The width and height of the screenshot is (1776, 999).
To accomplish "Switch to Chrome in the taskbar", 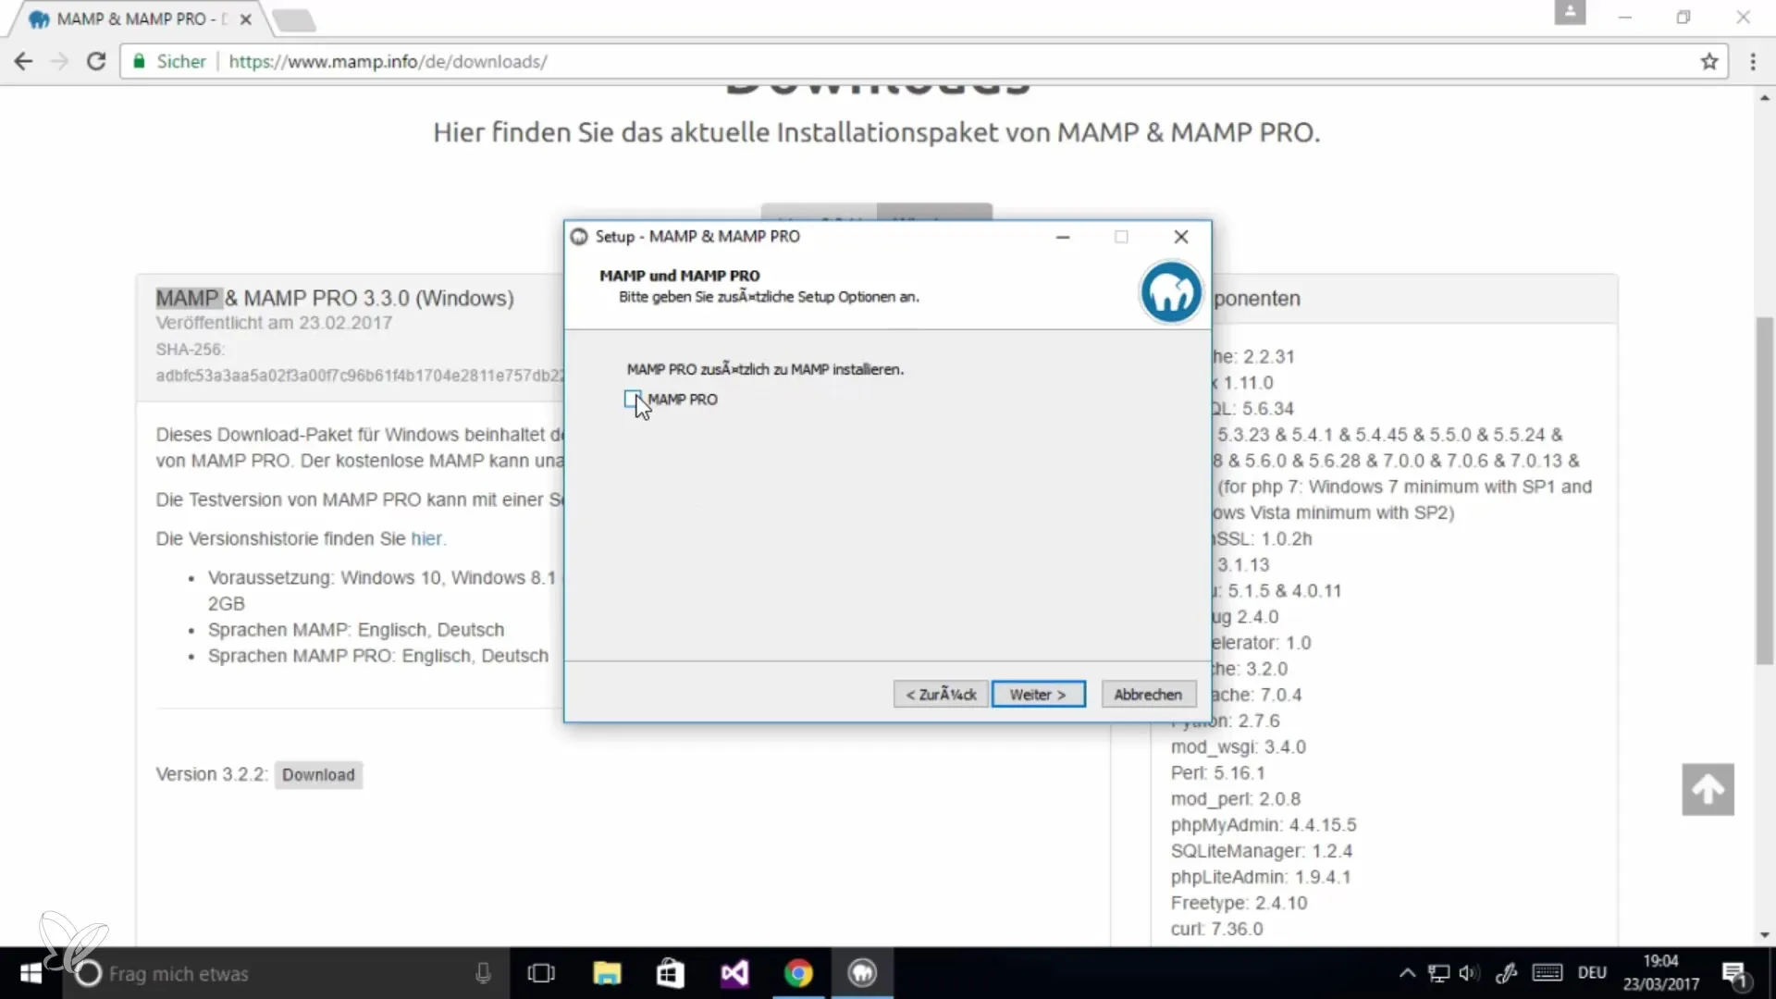I will coord(798,973).
